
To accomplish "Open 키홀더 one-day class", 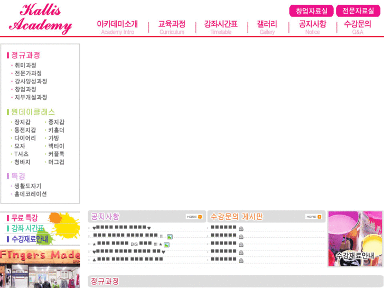I will [56, 130].
